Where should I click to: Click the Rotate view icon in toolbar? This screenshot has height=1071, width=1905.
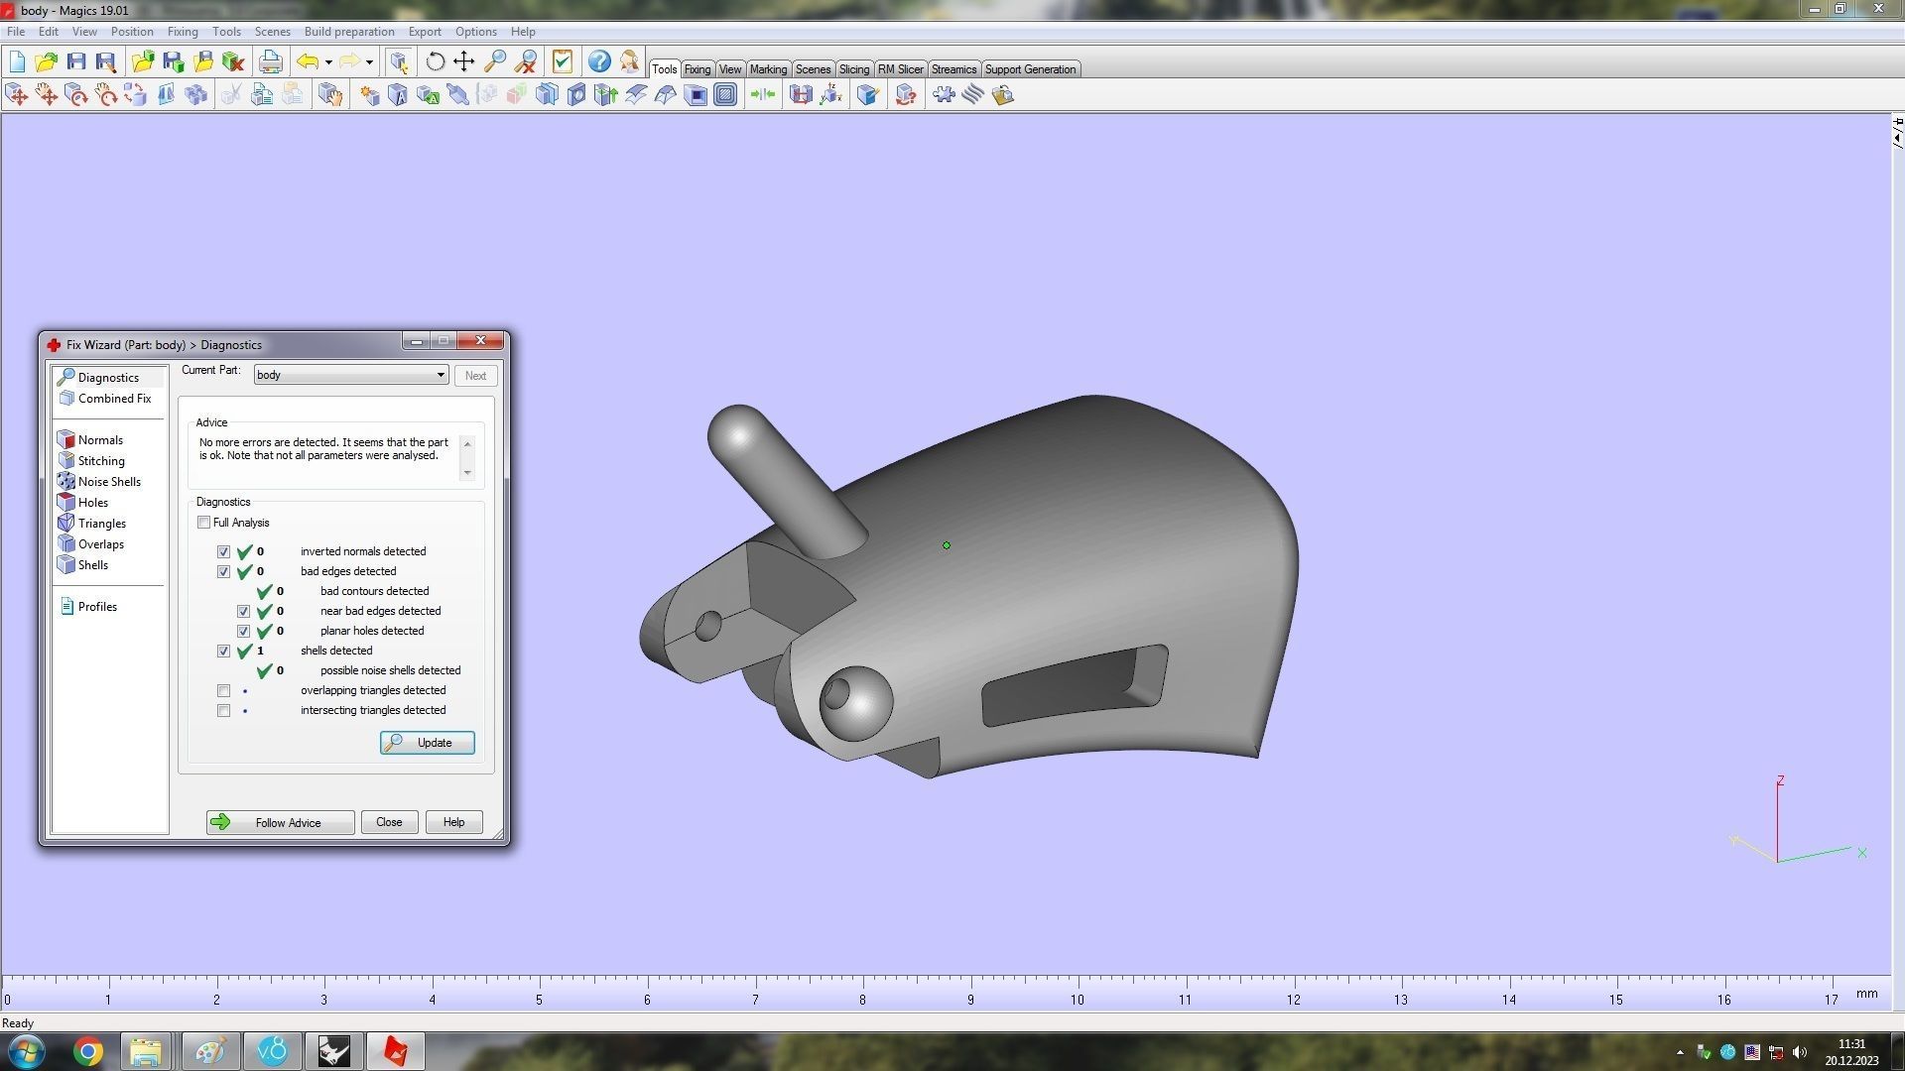tap(435, 62)
